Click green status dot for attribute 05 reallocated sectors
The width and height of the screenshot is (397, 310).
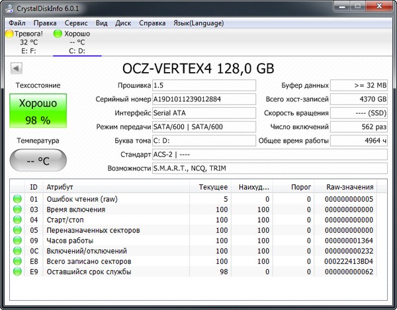[17, 231]
